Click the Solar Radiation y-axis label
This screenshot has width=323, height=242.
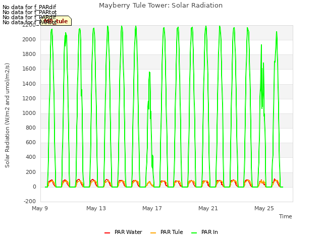7,115
